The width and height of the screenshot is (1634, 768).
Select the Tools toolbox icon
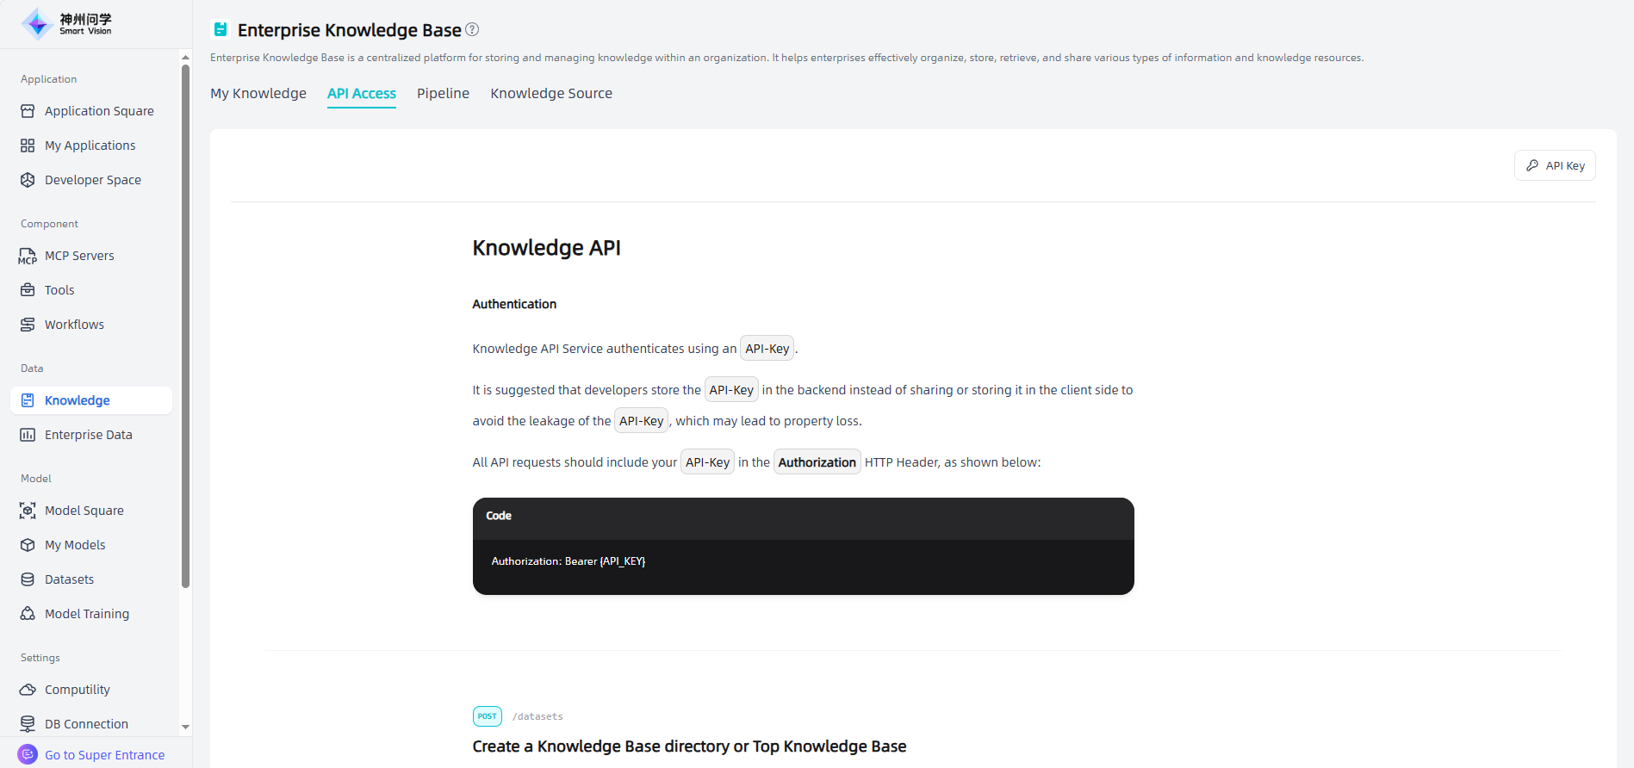click(28, 290)
